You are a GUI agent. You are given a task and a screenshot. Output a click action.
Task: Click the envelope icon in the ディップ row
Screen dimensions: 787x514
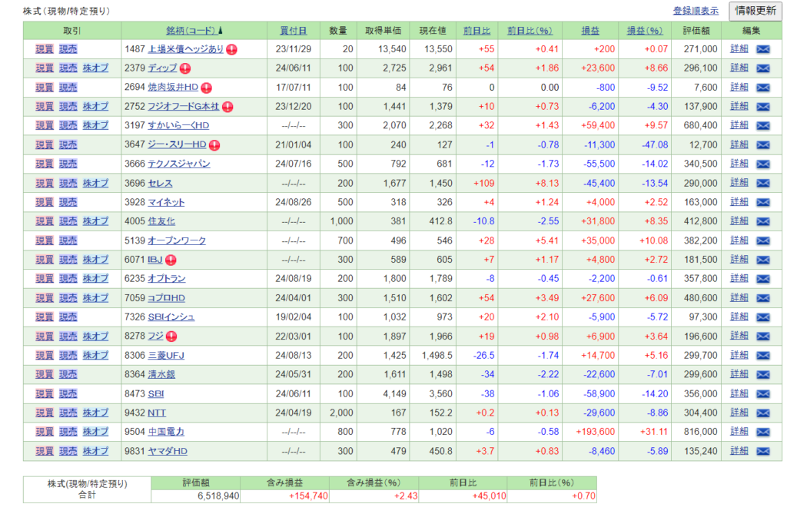coord(762,68)
